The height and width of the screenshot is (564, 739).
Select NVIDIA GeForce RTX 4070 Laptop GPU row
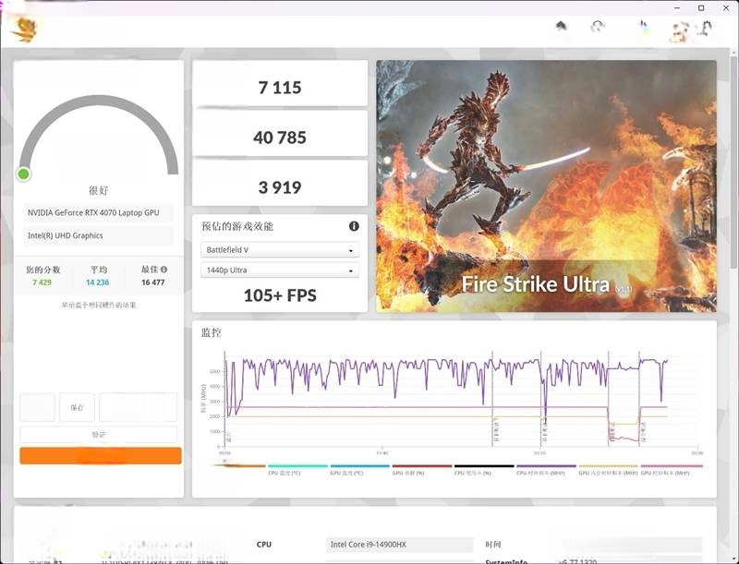(99, 213)
